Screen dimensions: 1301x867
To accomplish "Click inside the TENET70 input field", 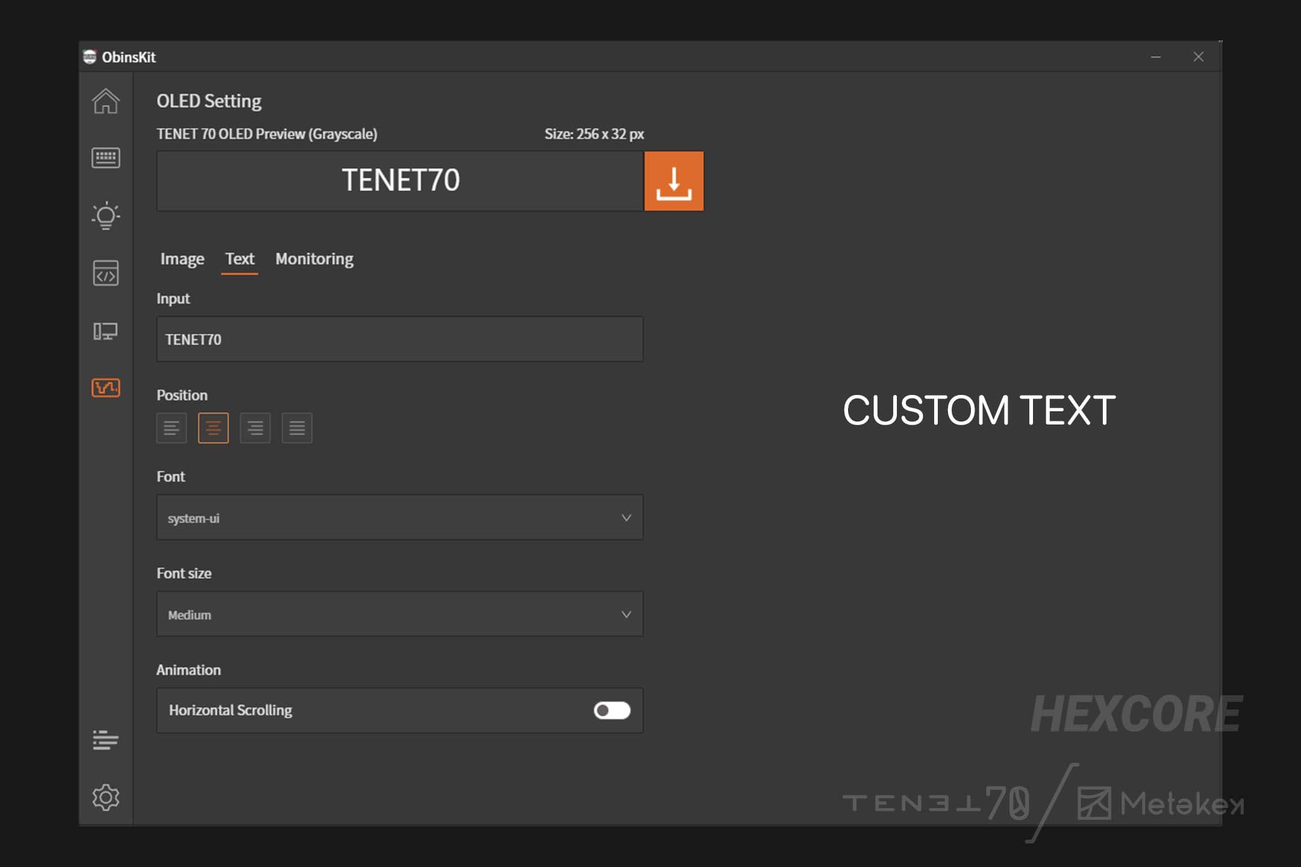I will point(399,339).
